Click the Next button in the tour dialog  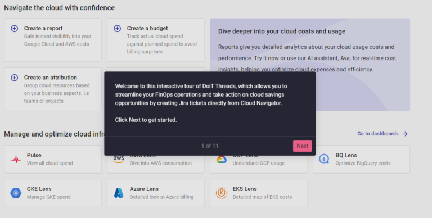(302, 146)
